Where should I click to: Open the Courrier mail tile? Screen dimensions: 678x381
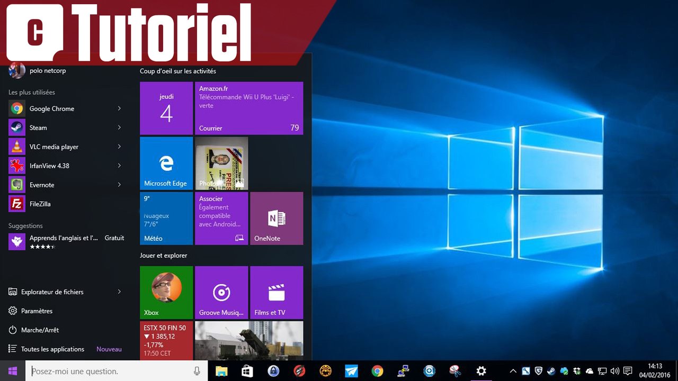tap(249, 108)
